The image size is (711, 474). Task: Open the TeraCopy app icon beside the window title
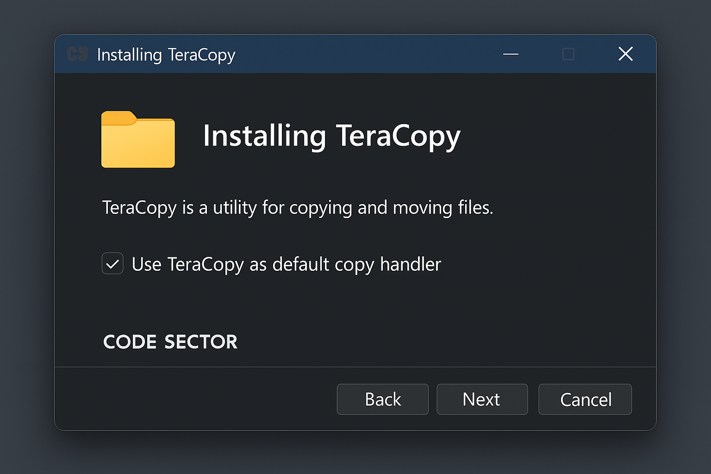(77, 54)
